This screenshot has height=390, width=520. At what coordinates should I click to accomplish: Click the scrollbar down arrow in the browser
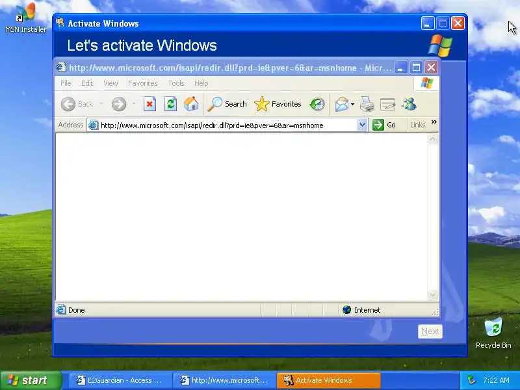(432, 294)
